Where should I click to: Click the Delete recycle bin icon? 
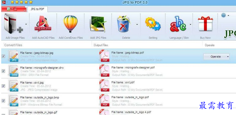coord(124,24)
